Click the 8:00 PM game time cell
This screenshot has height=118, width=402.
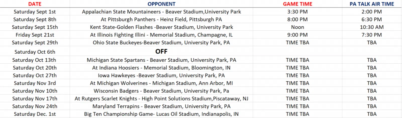[x=297, y=19]
